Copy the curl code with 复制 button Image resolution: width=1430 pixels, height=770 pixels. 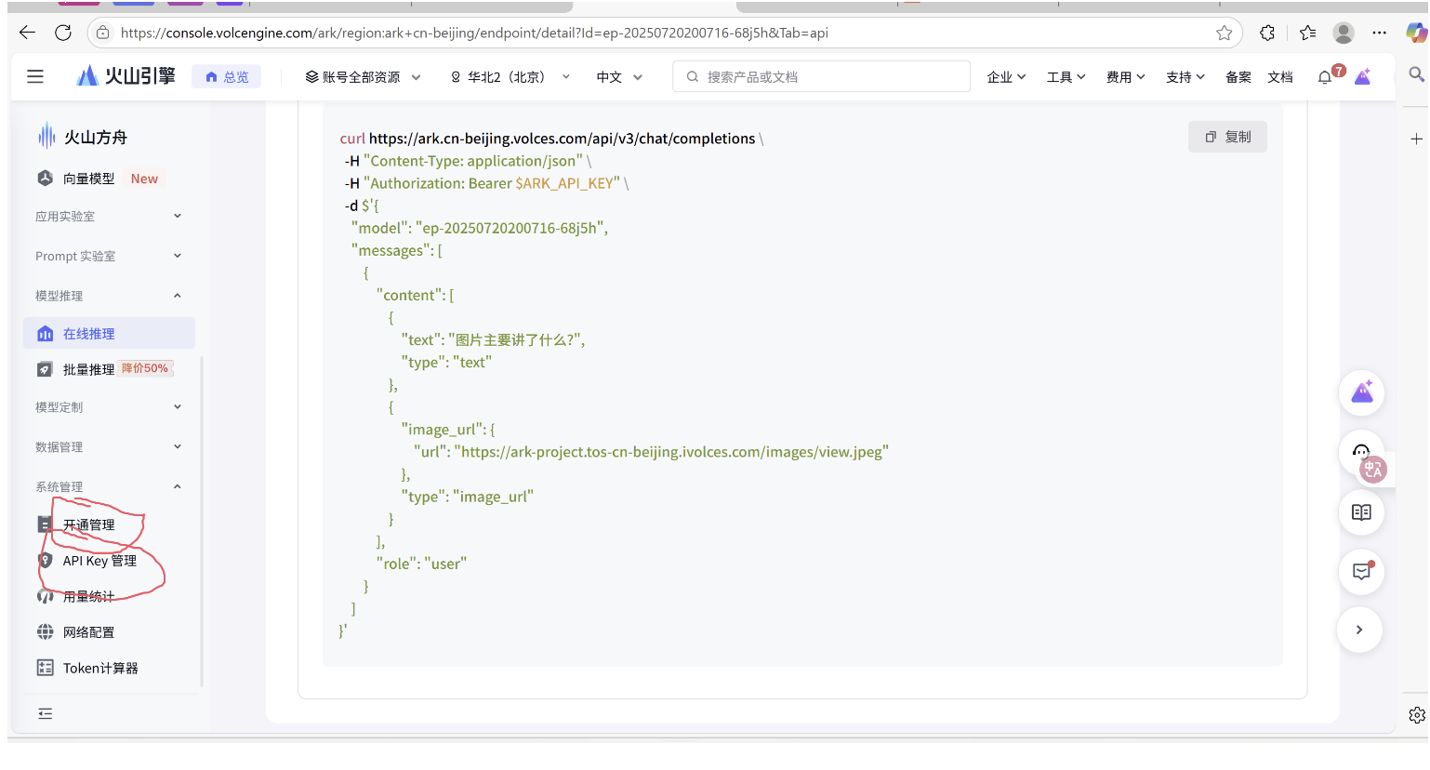tap(1227, 137)
